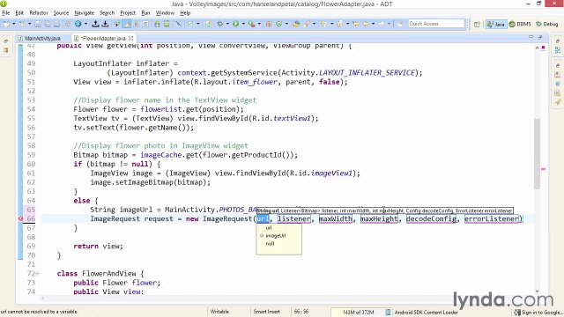Click the Next Annotation toolbar icon
The height and width of the screenshot is (317, 564).
pyautogui.click(x=323, y=24)
